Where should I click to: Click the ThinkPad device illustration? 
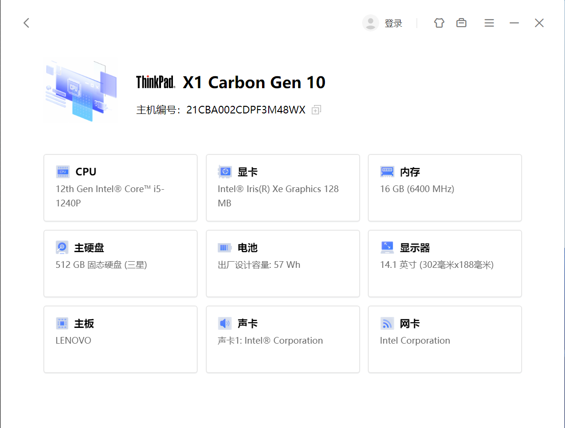81,90
